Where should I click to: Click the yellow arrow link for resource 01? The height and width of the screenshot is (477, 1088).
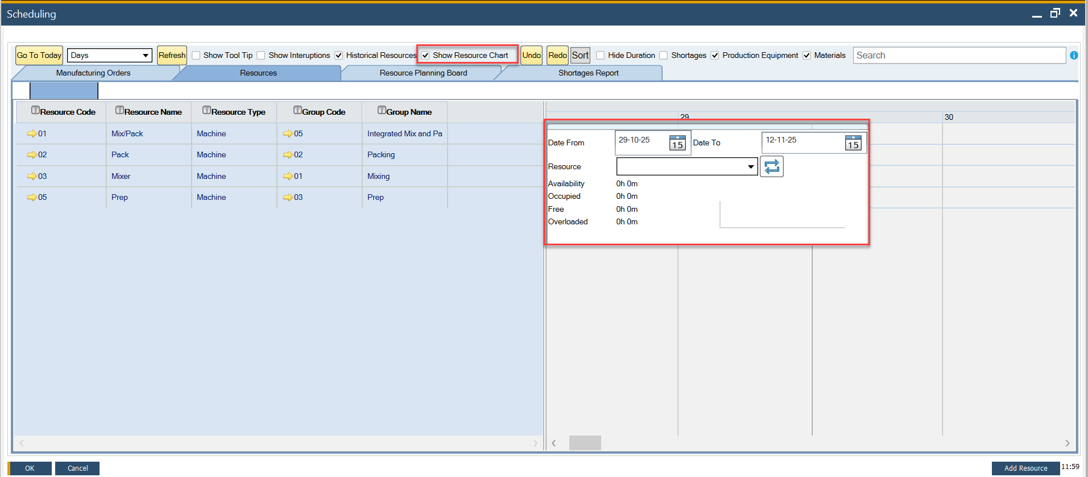[31, 134]
